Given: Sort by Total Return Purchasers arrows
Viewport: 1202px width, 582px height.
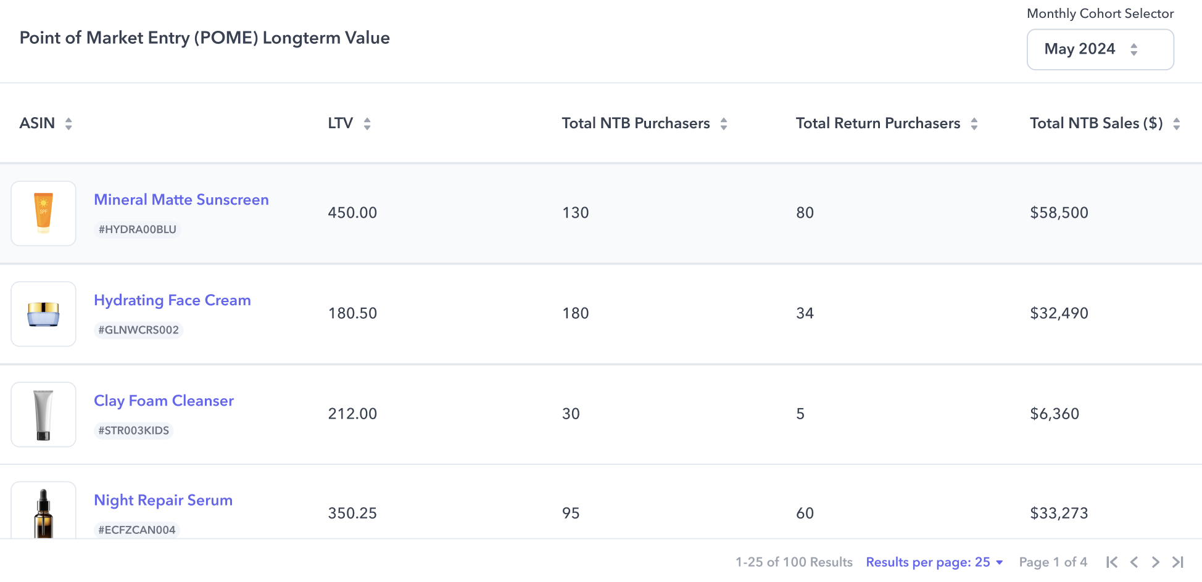Looking at the screenshot, I should click(x=974, y=124).
